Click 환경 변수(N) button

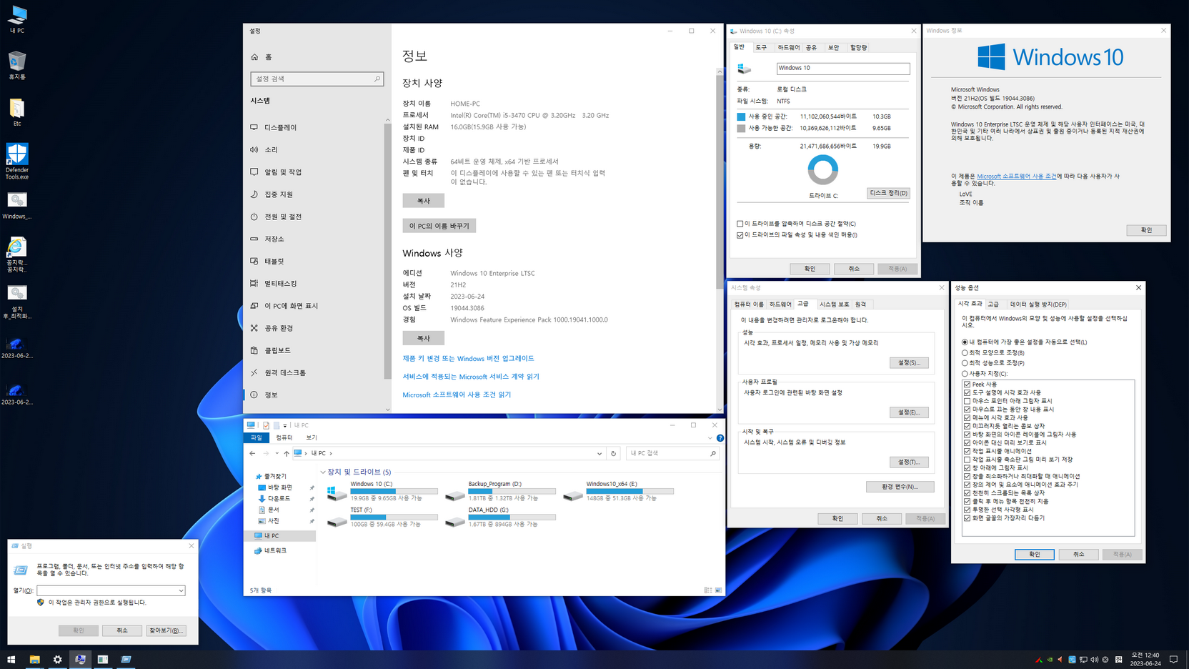pos(900,487)
